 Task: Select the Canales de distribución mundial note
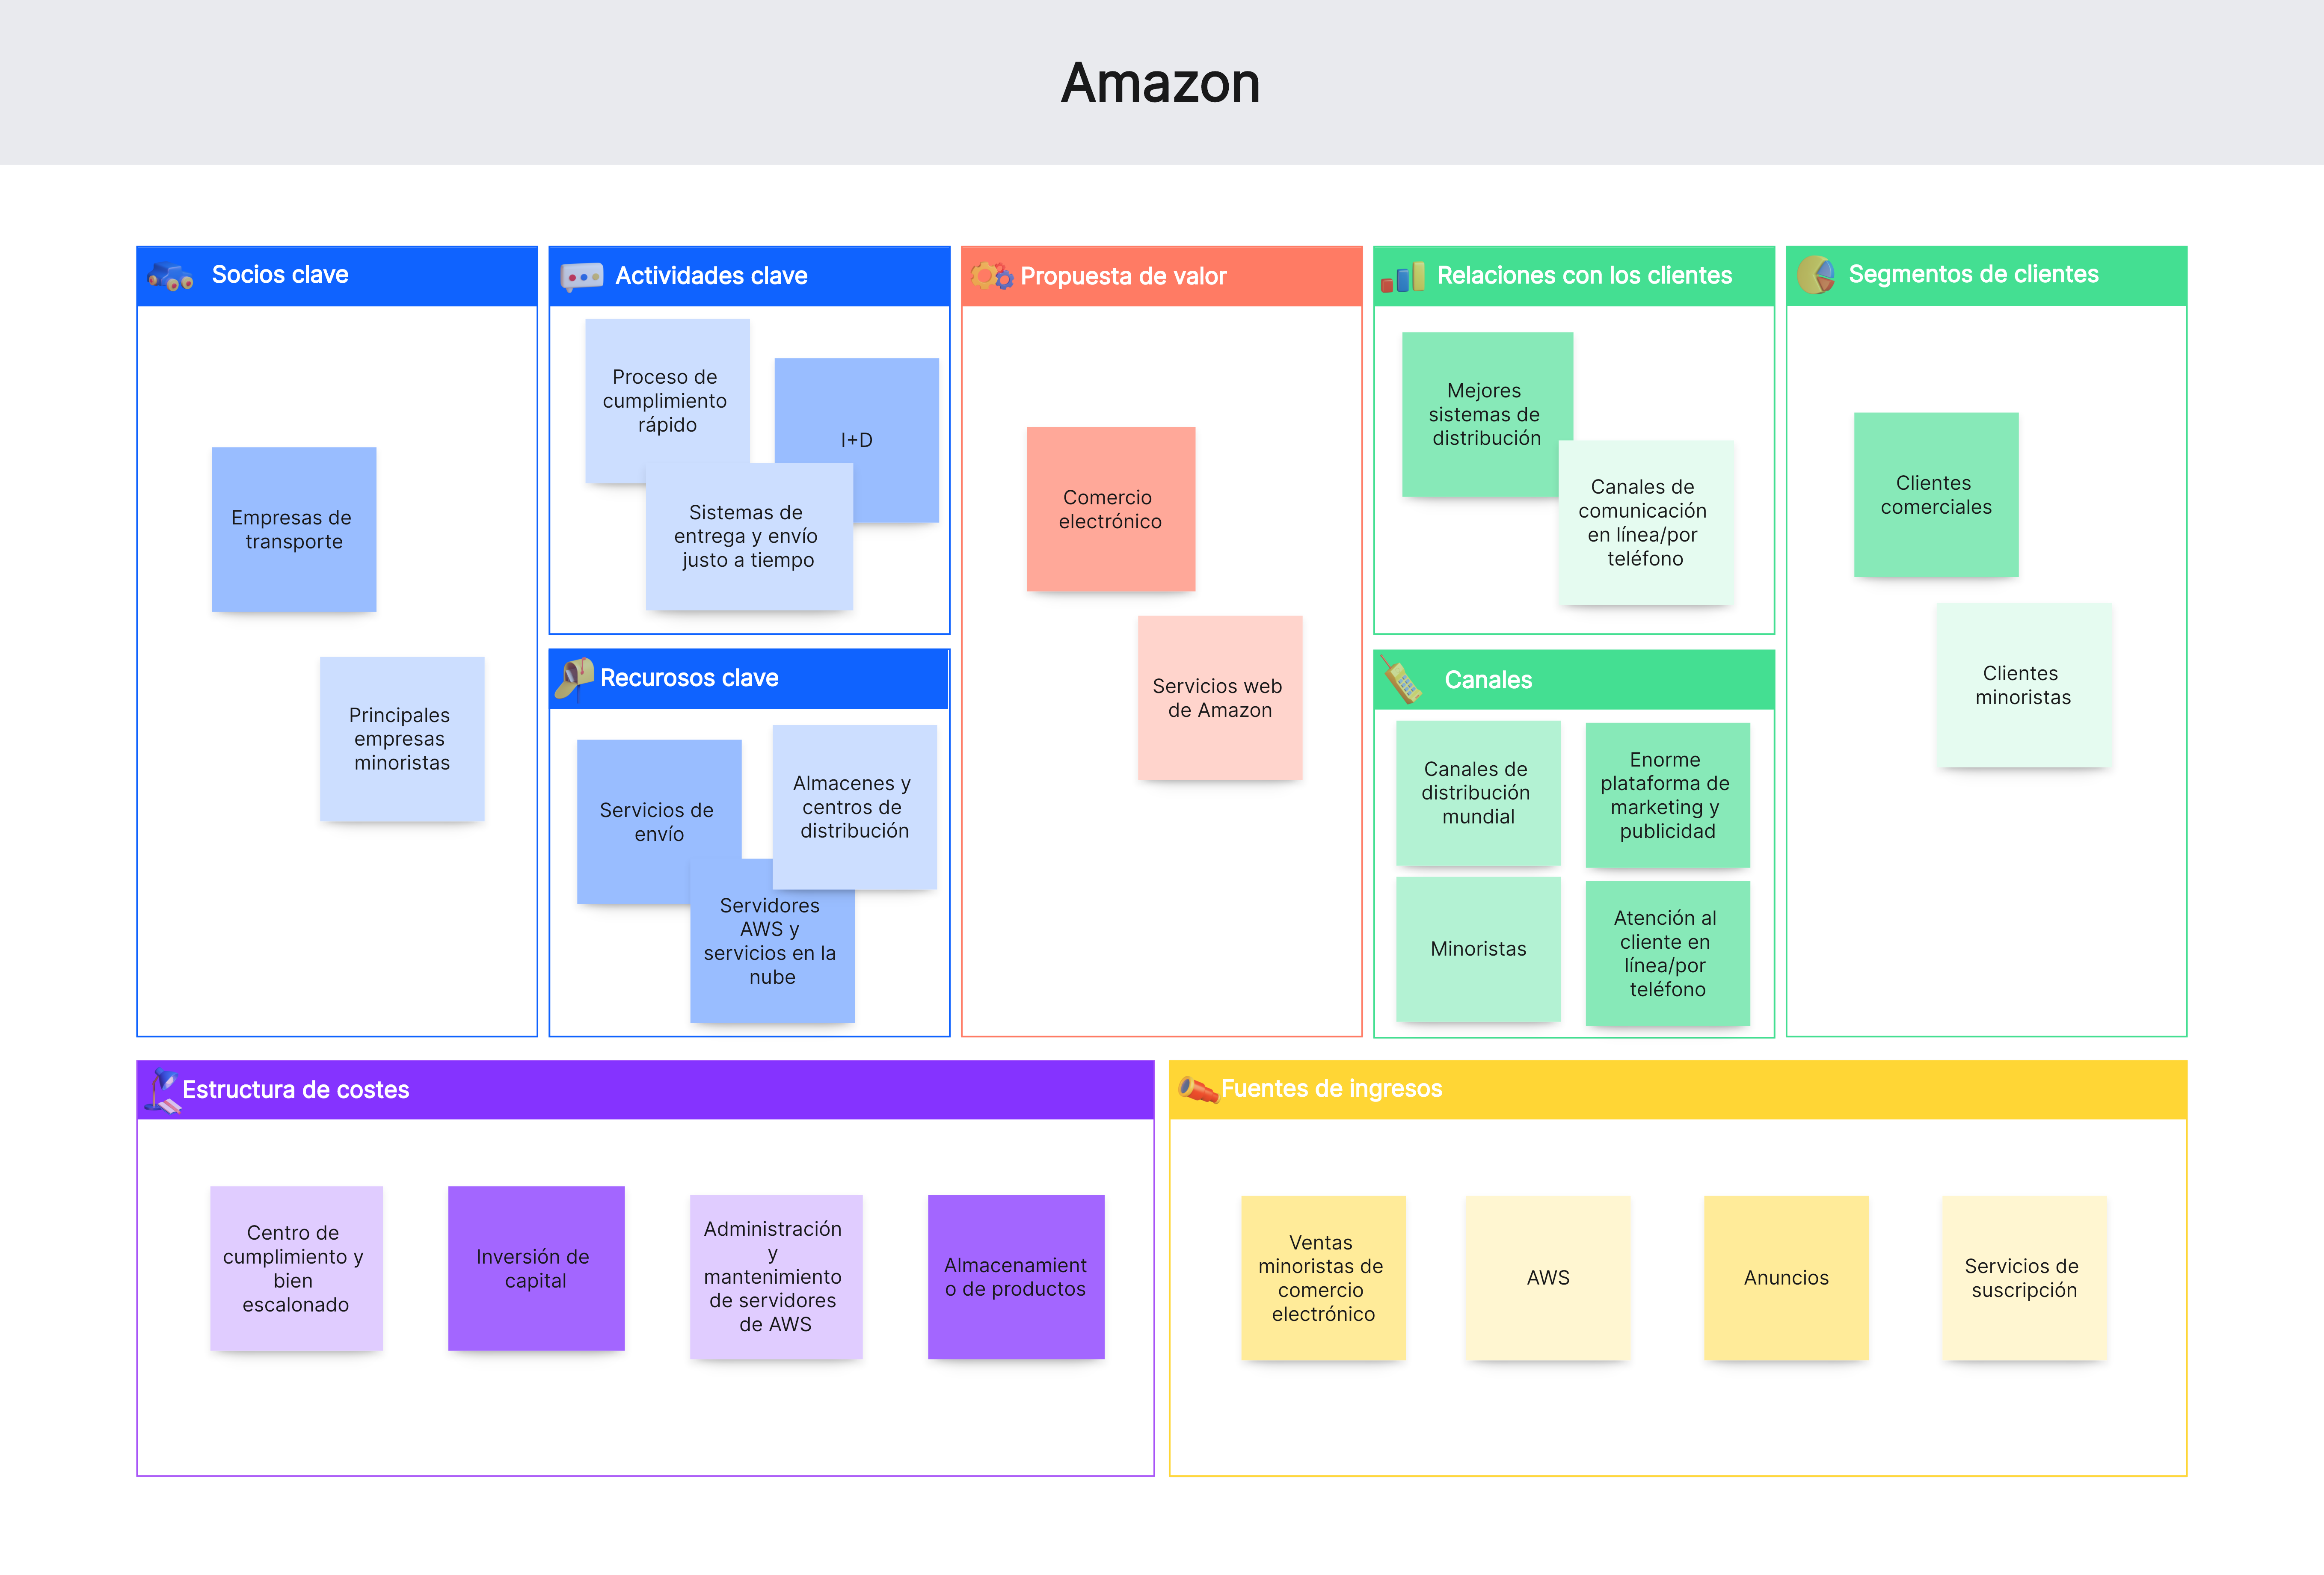1478,793
